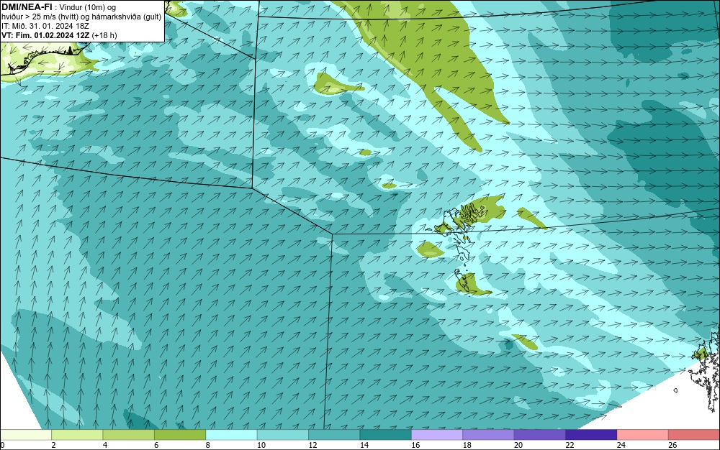Screen dimensions: 720x450
Task: Select the light cyan 8–10 m/s legend swatch
Action: pyautogui.click(x=231, y=435)
